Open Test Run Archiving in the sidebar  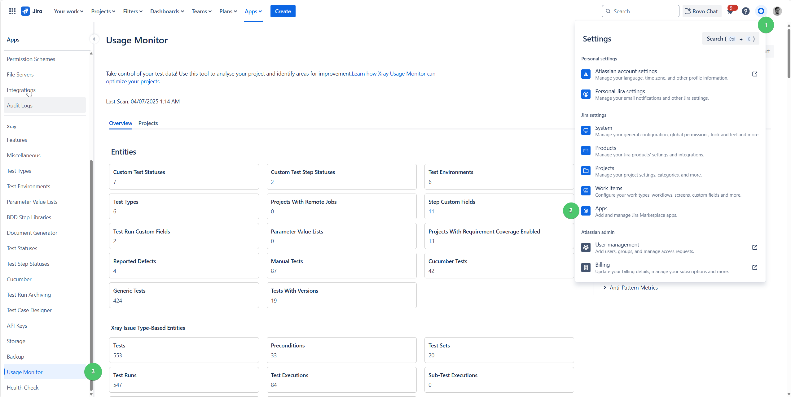(45, 294)
